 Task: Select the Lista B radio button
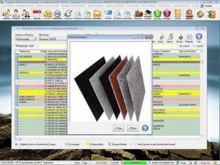pyautogui.click(x=194, y=46)
